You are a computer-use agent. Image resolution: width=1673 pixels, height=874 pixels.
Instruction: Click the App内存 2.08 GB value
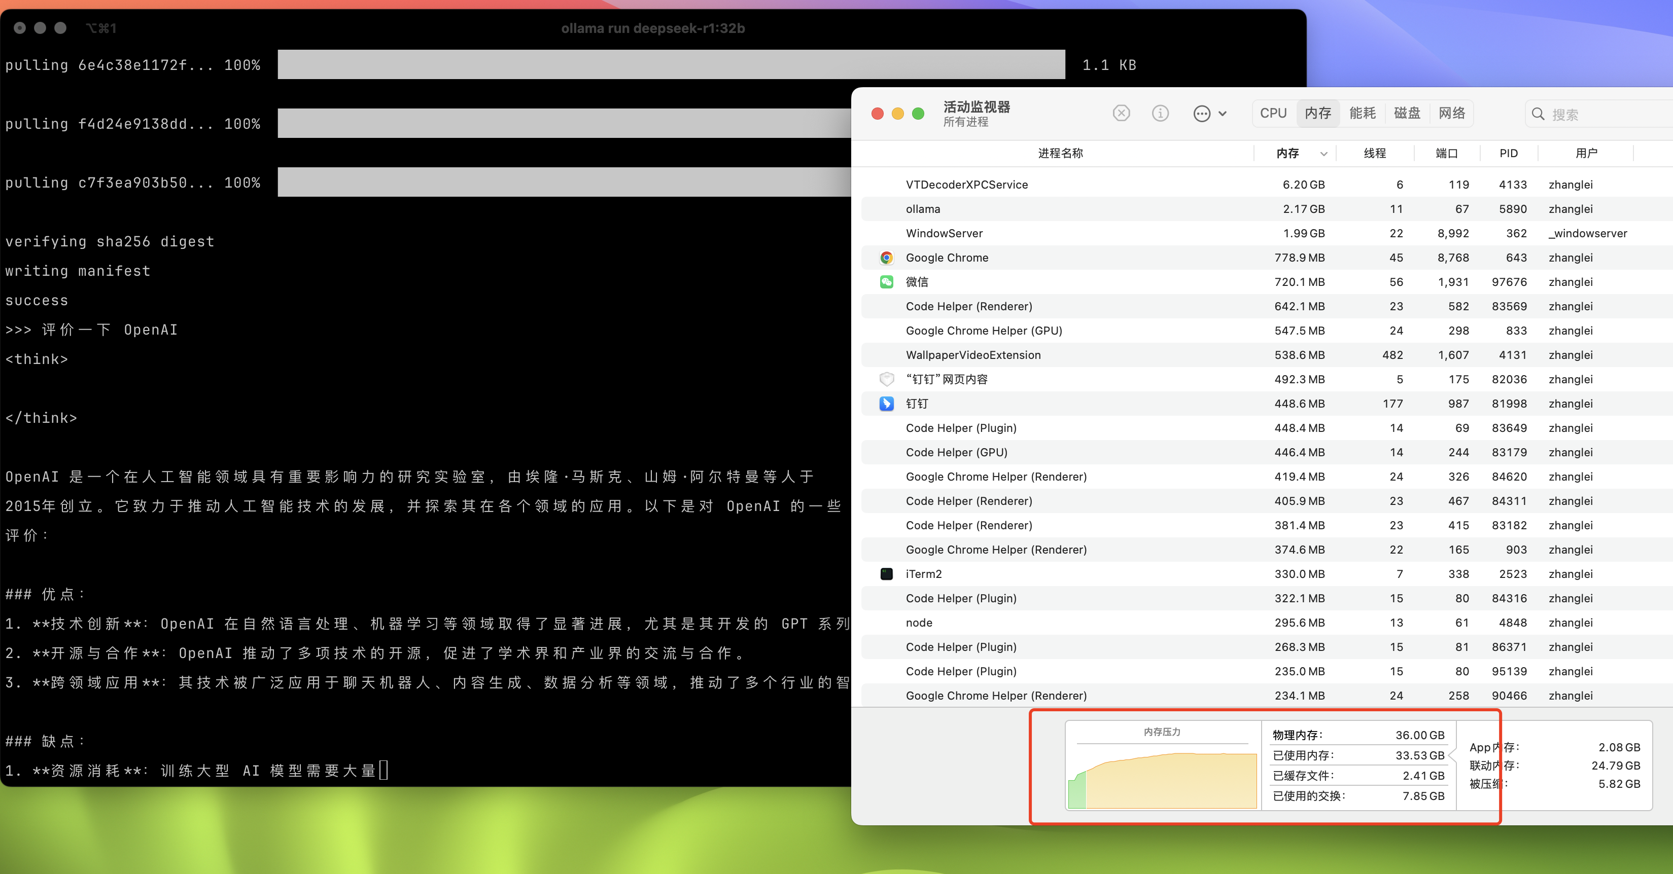(x=1618, y=747)
